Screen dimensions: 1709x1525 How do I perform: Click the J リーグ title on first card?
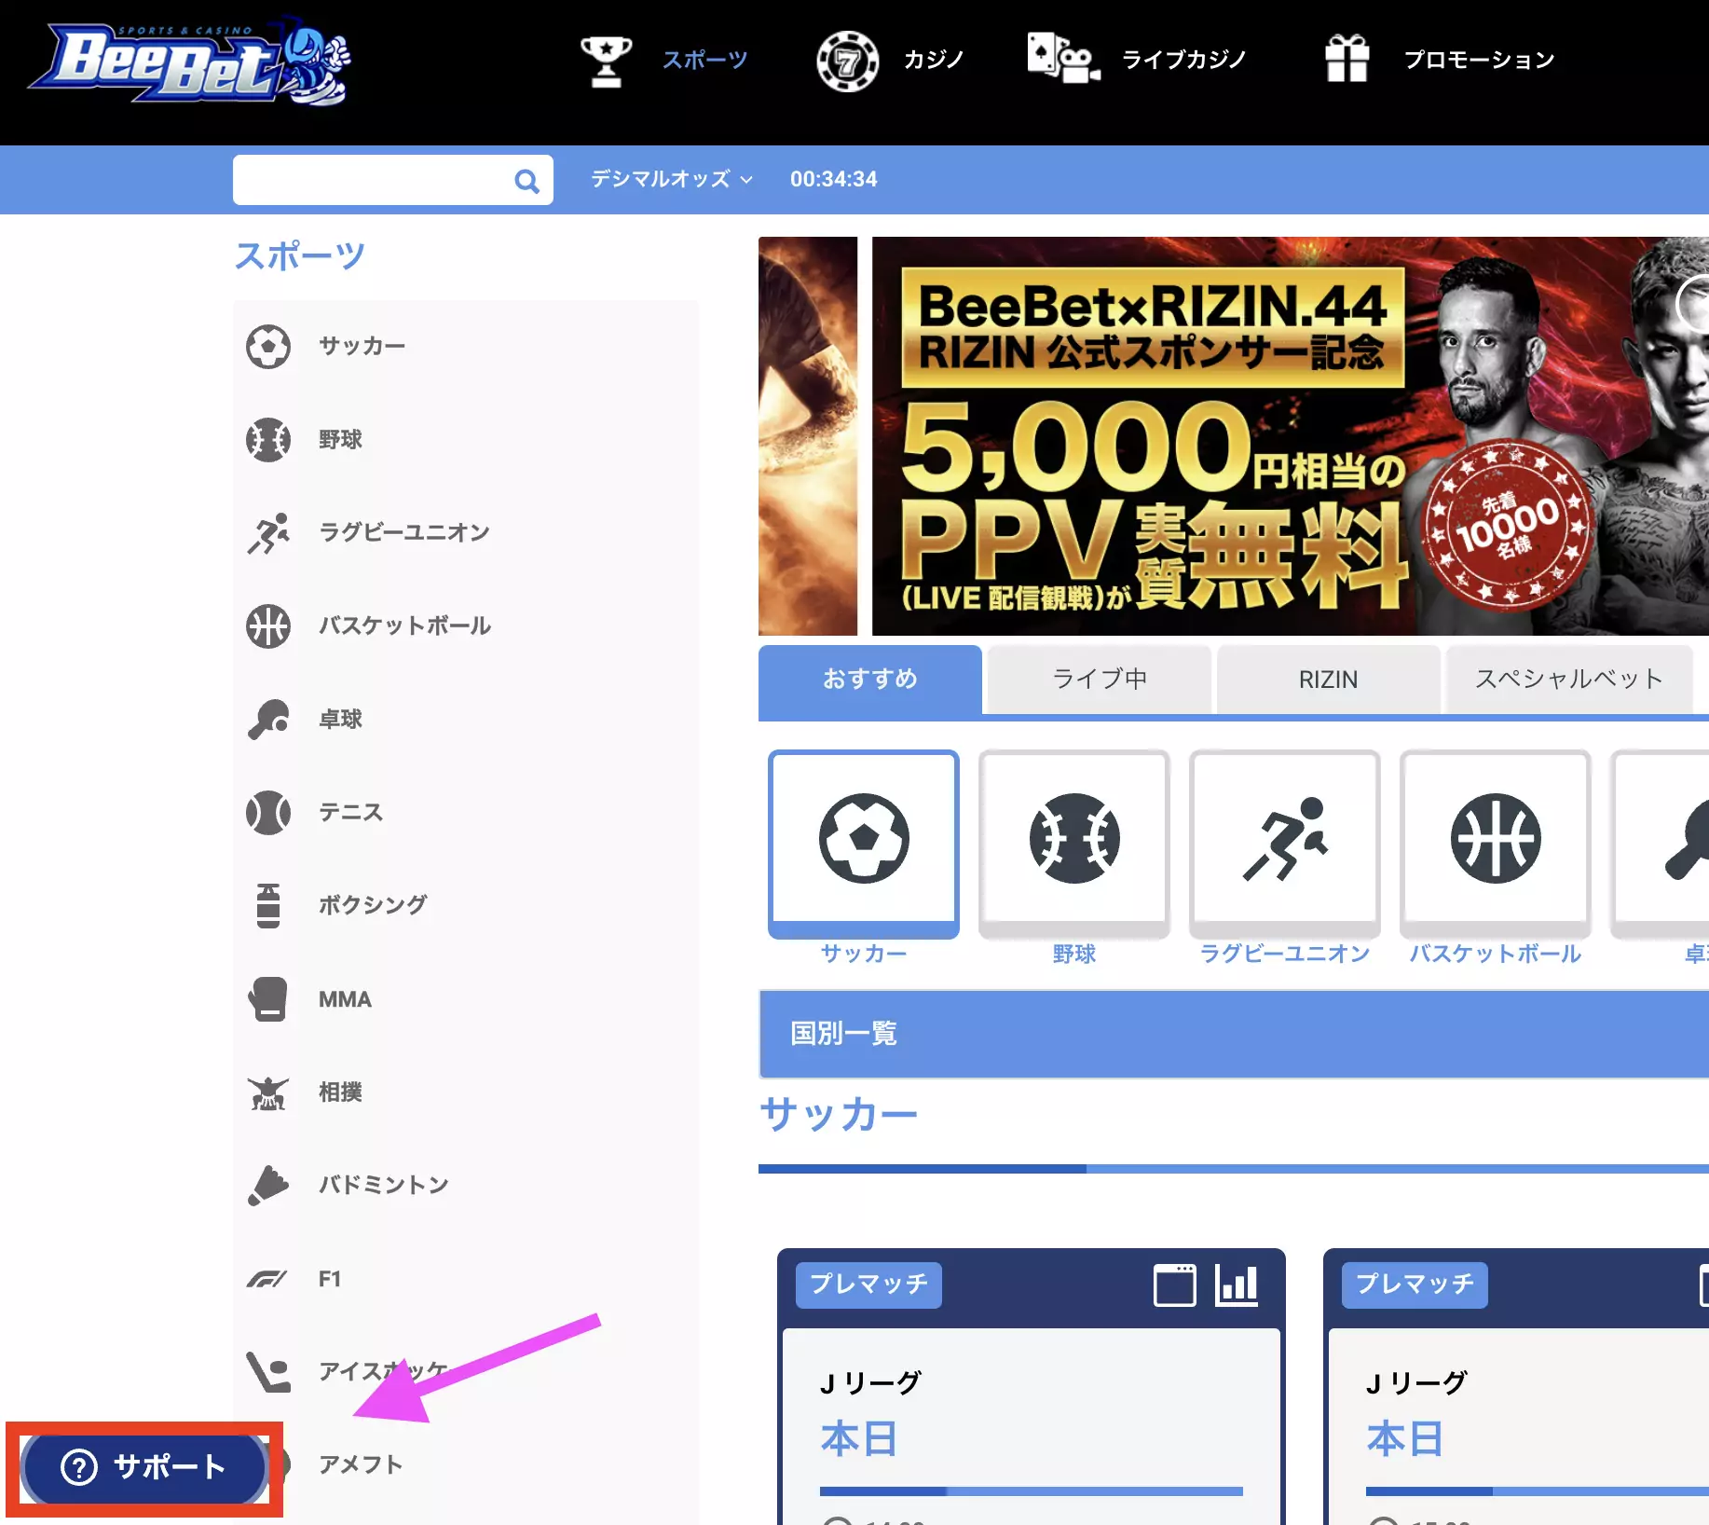(x=870, y=1383)
